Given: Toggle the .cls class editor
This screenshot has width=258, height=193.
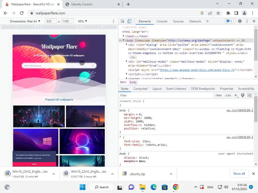Looking at the screenshot, I should [x=228, y=95].
